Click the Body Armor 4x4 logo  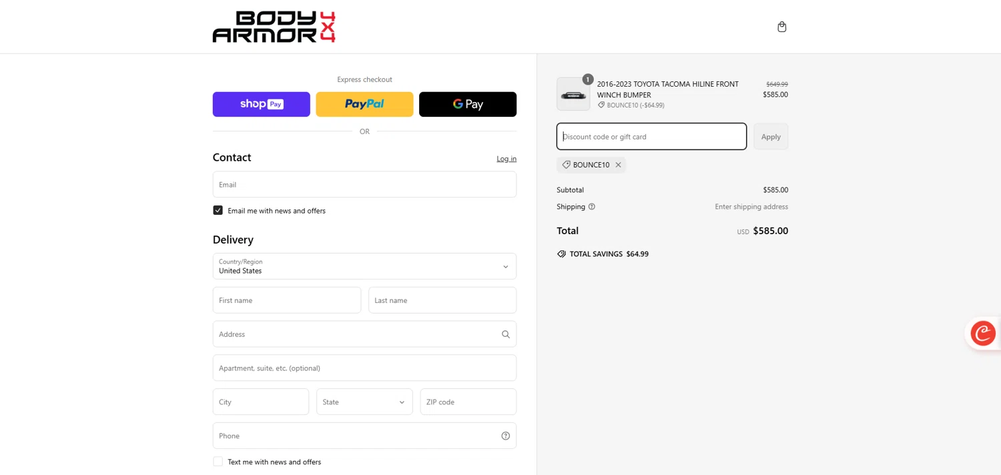pos(274,27)
